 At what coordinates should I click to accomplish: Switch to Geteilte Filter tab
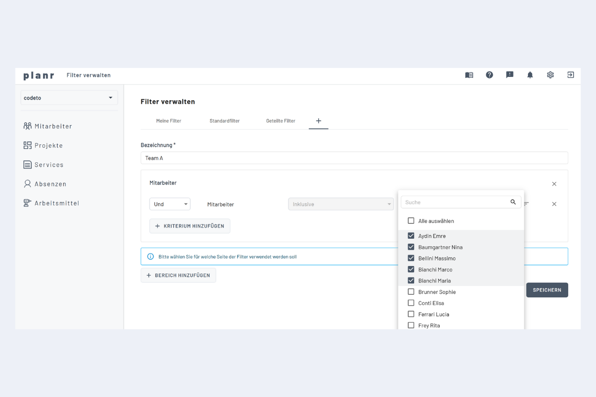coord(281,121)
